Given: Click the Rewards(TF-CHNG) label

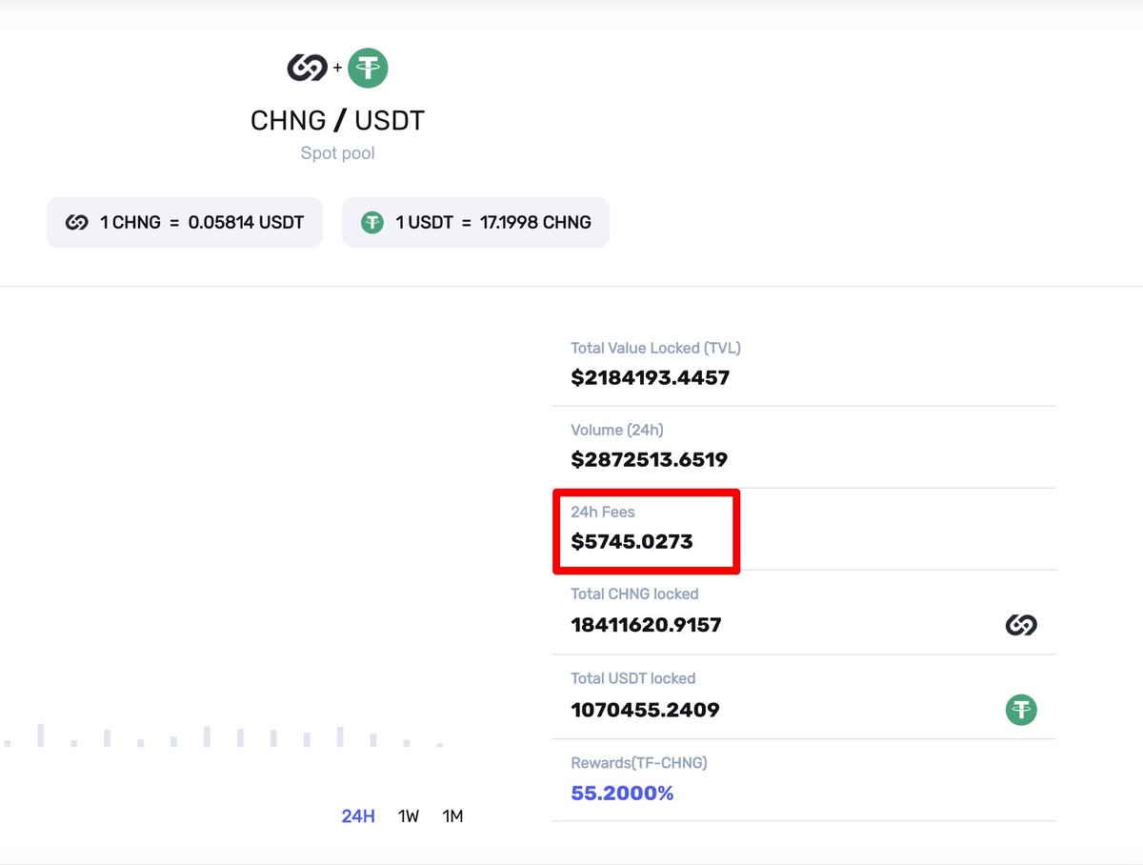Looking at the screenshot, I should pos(639,763).
